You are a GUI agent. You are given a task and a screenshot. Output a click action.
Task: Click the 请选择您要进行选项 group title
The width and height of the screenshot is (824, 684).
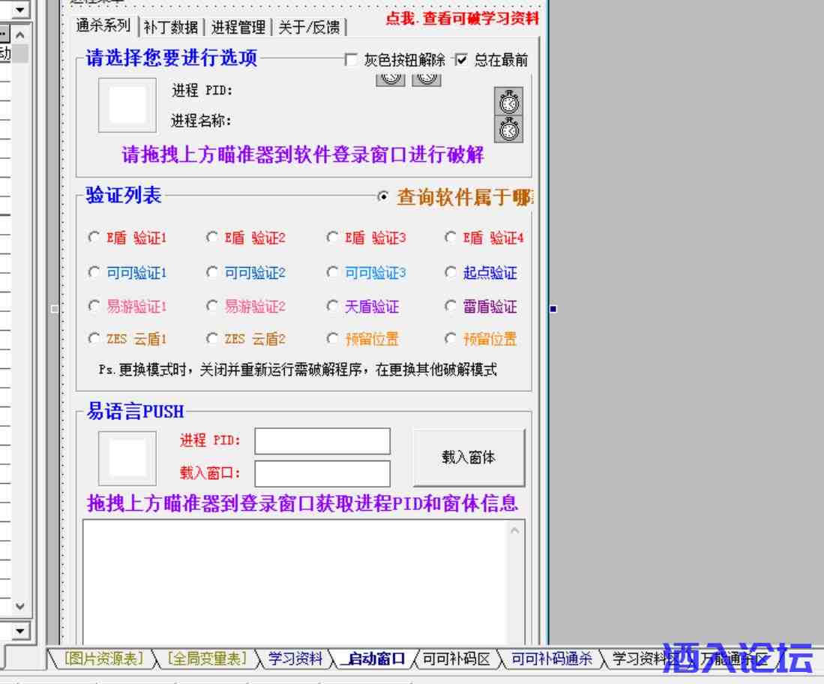click(x=171, y=57)
